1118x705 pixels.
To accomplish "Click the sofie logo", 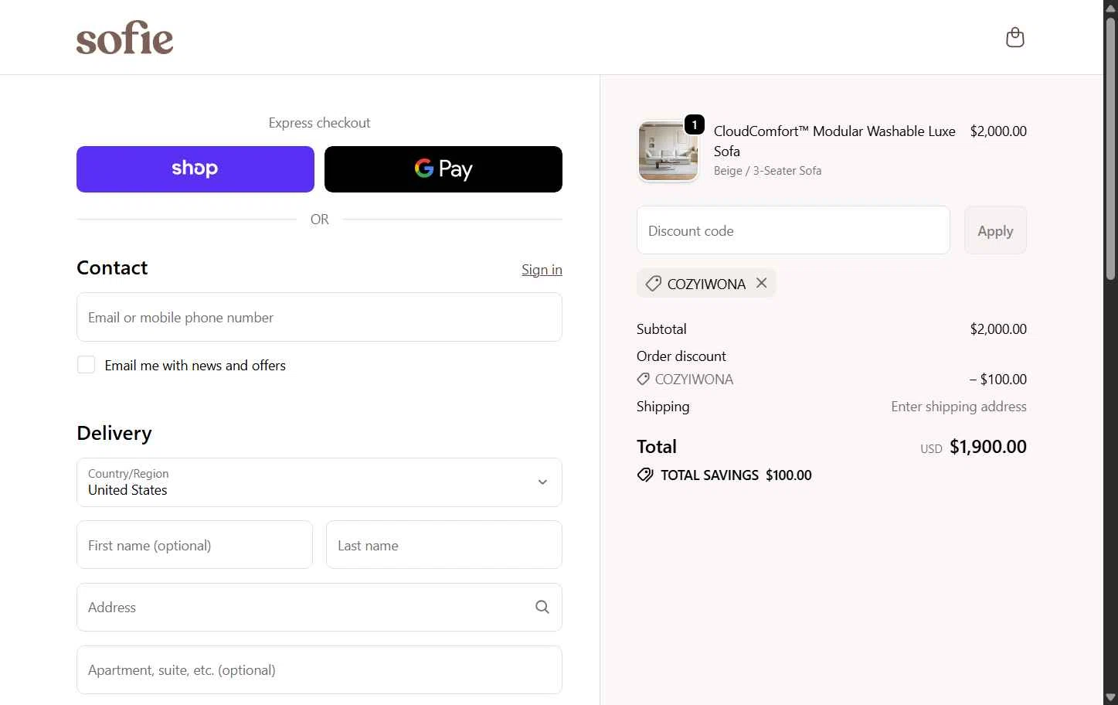I will tap(124, 38).
